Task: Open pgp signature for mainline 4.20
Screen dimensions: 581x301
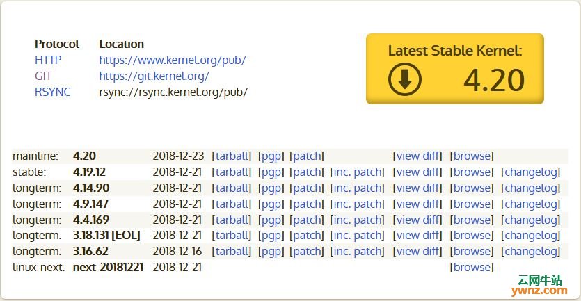Action: click(271, 156)
